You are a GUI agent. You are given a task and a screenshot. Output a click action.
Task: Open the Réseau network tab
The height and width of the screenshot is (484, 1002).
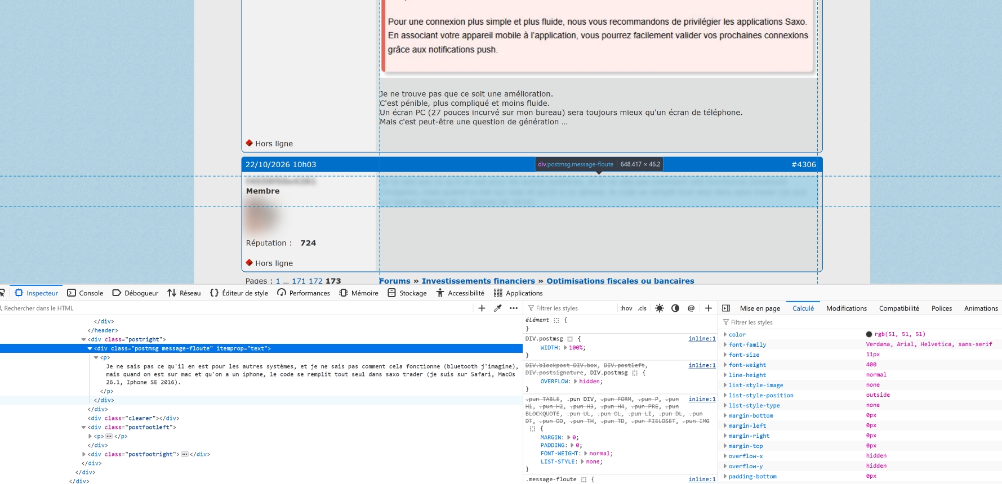click(x=184, y=293)
